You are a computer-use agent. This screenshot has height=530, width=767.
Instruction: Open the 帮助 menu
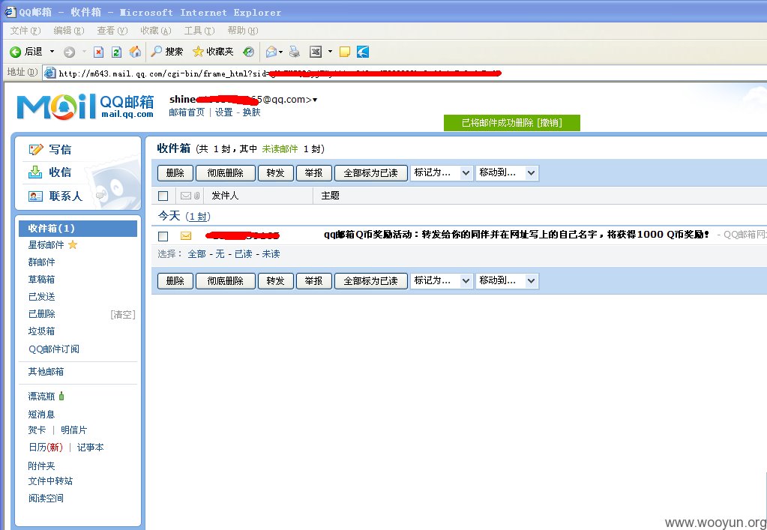(243, 30)
